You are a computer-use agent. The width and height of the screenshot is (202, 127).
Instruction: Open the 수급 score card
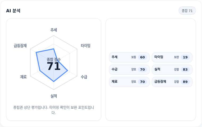129,70
